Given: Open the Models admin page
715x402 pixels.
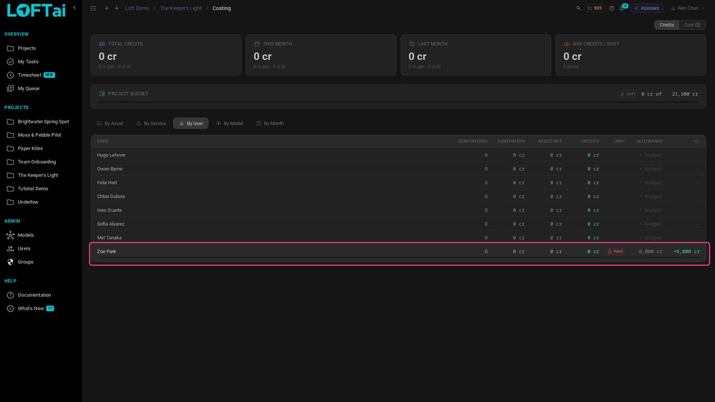Looking at the screenshot, I should [x=26, y=235].
